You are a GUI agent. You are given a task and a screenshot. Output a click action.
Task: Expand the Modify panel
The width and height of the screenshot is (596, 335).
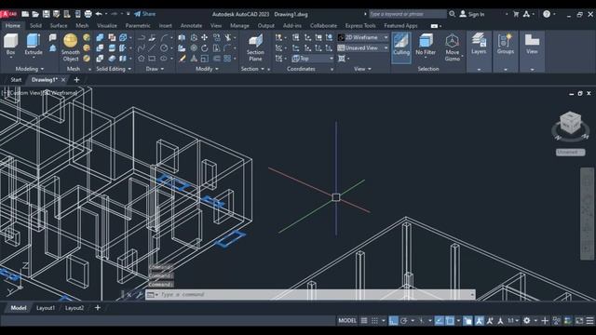pyautogui.click(x=207, y=69)
